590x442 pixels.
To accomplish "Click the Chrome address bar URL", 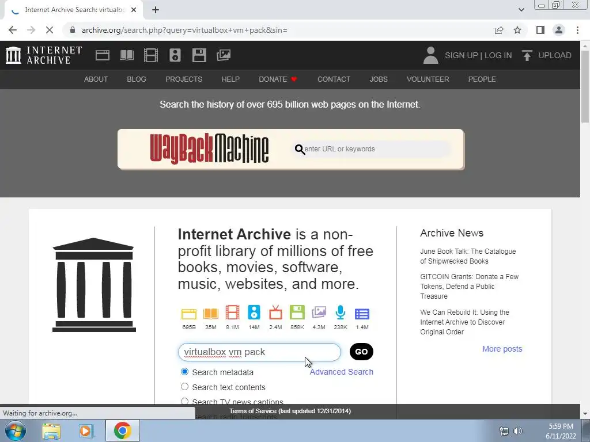I will point(184,30).
